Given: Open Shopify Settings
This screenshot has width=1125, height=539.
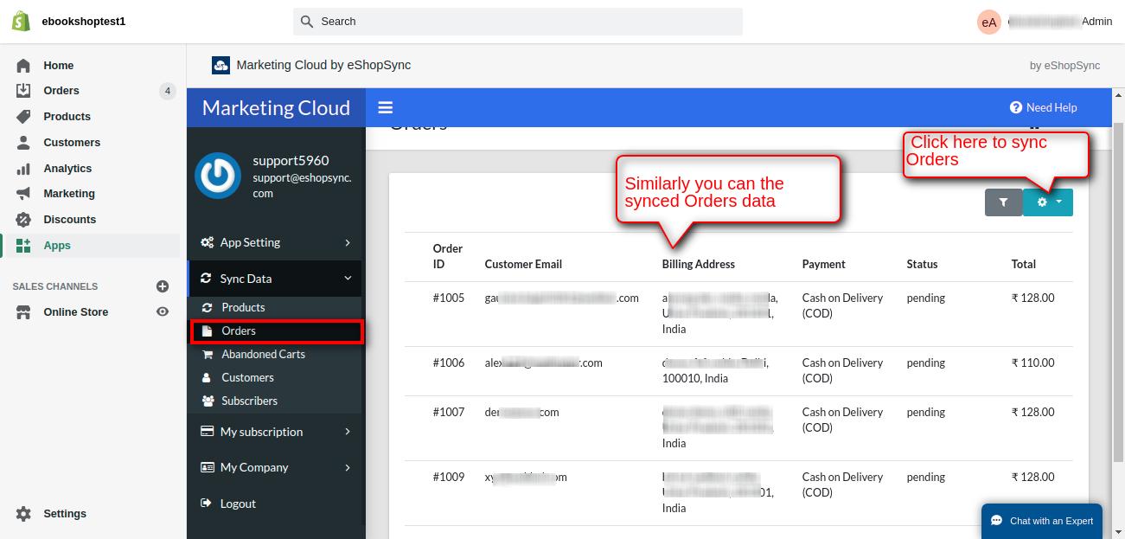Looking at the screenshot, I should point(64,514).
